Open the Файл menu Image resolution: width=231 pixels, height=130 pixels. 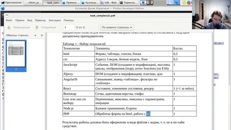pos(9,20)
